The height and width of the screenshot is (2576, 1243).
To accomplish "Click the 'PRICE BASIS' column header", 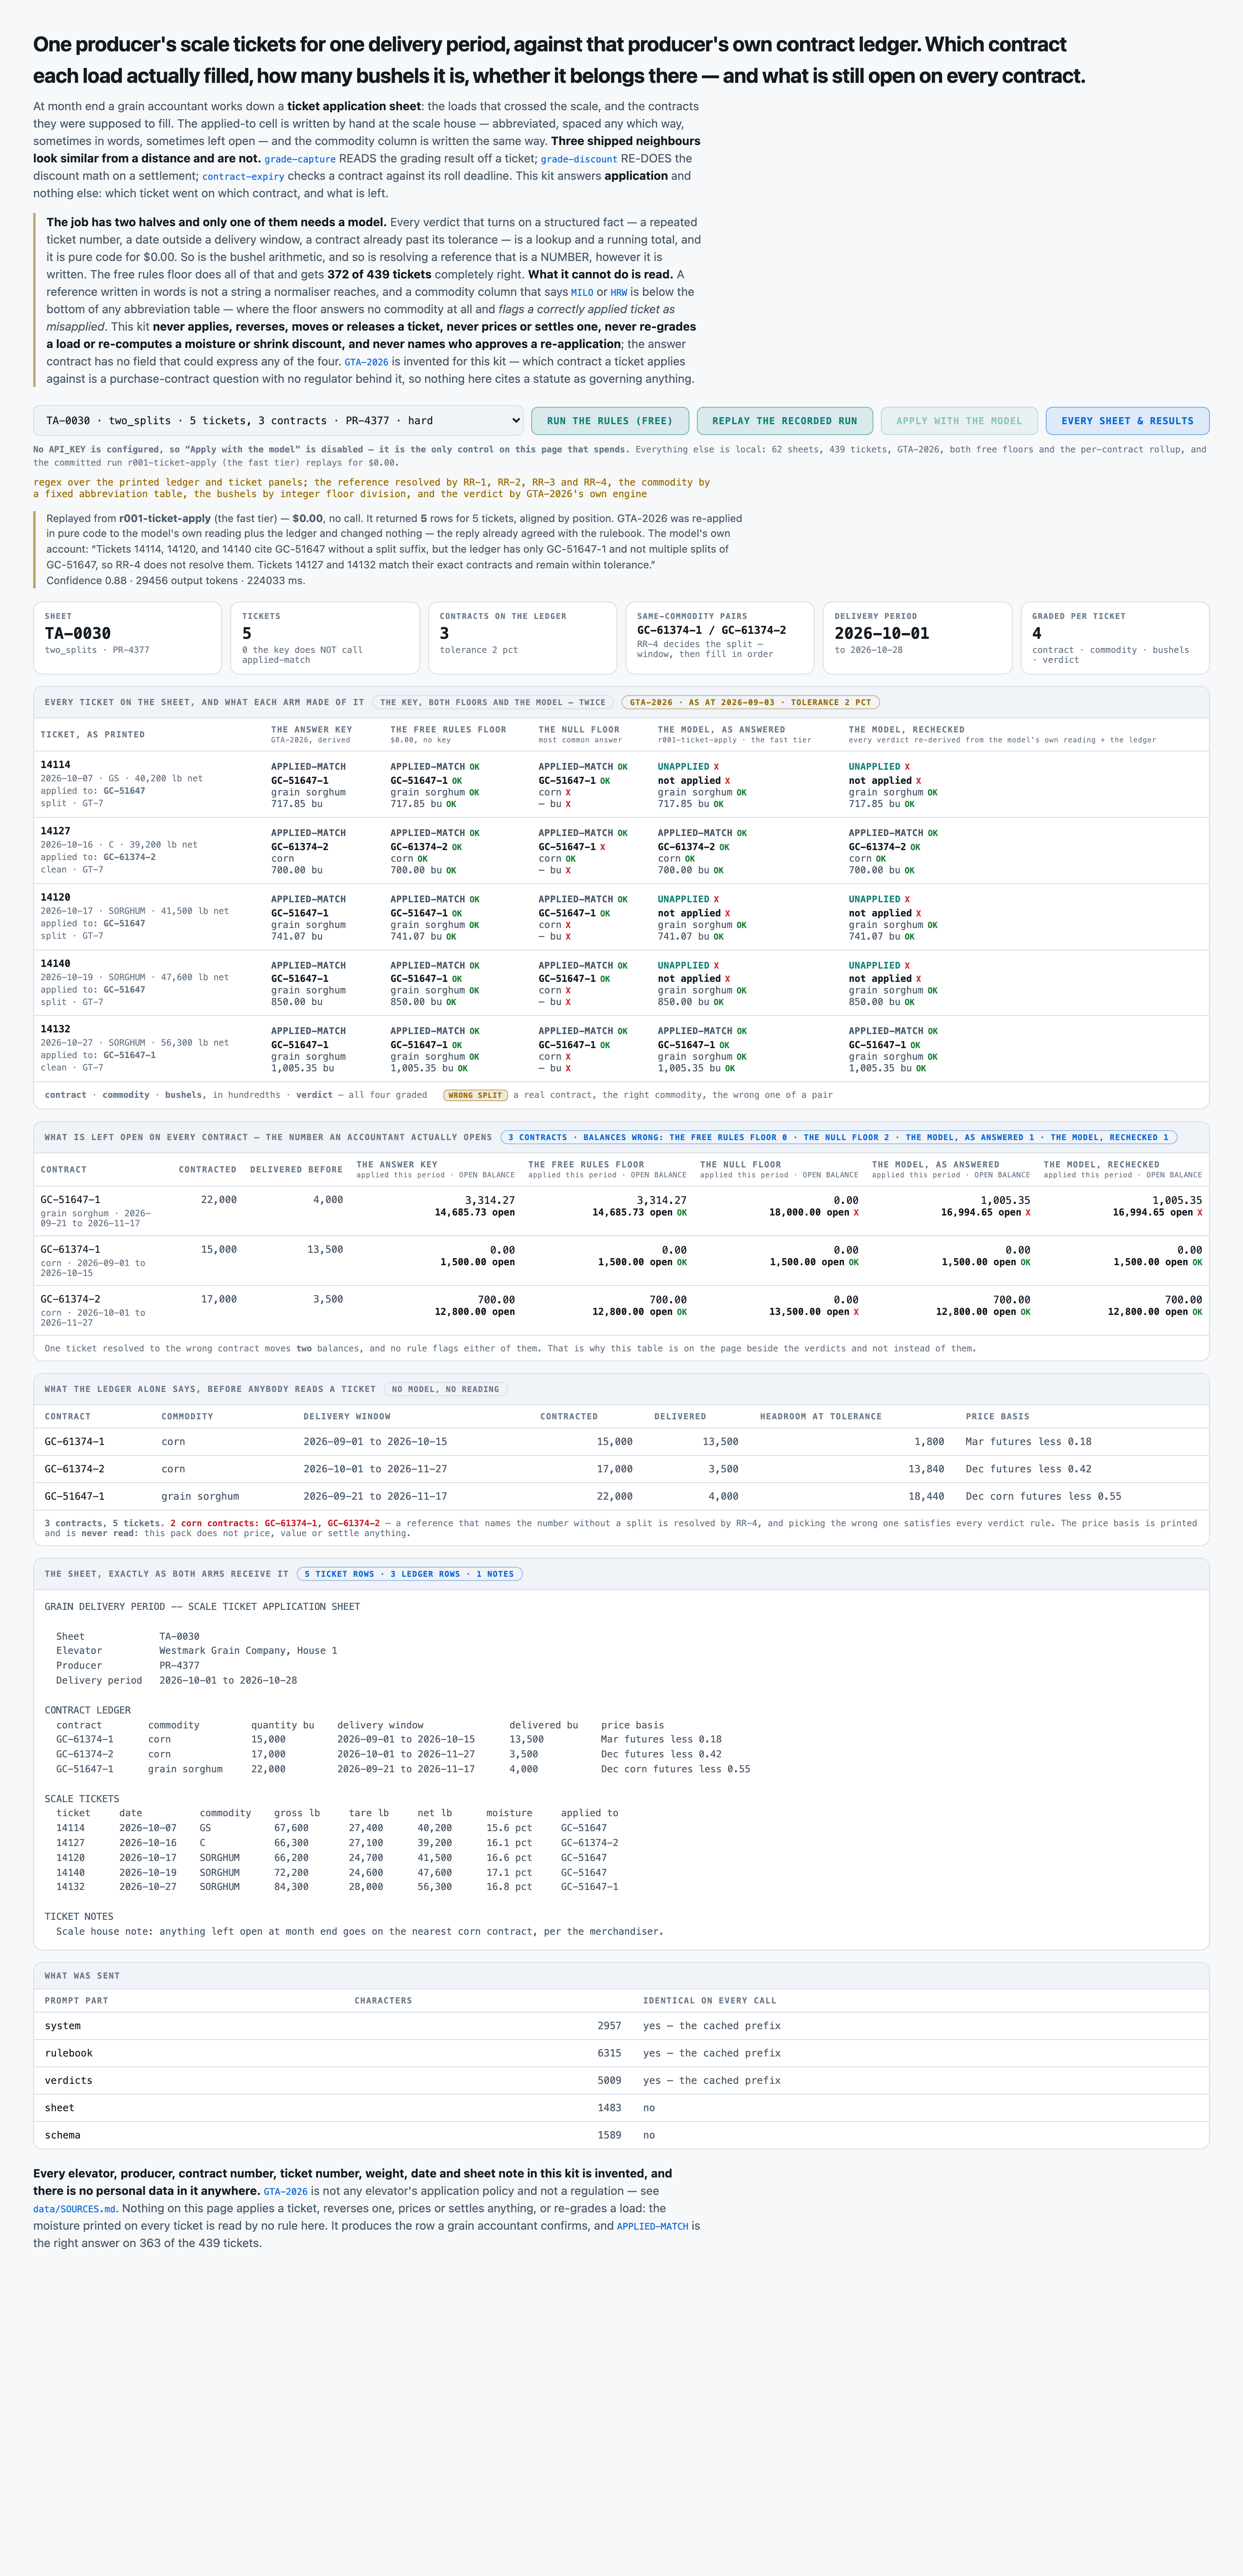I will click(997, 1417).
